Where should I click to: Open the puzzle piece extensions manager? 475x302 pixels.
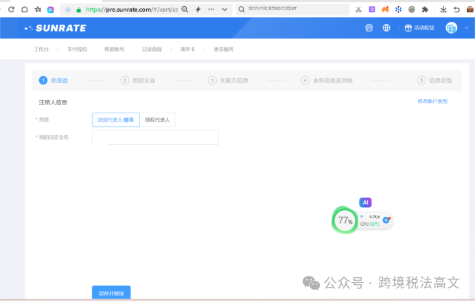425,10
